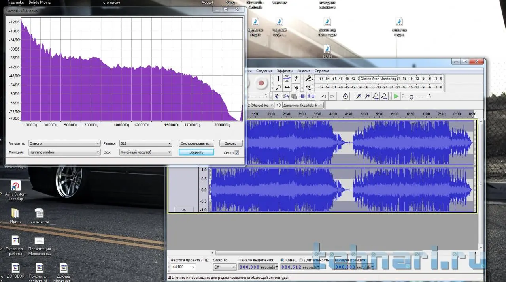Viewport: 506px width, 282px height.
Task: Select the Длительность radio button
Action: (301, 260)
